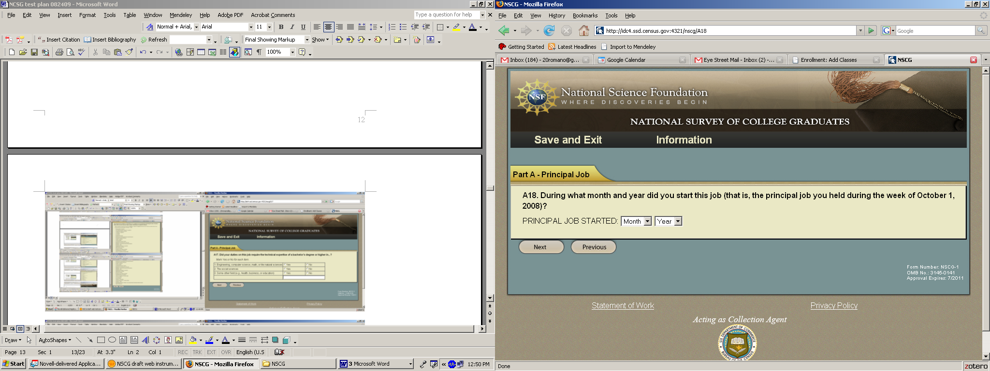Click the Save icon in Word toolbar

(x=34, y=52)
